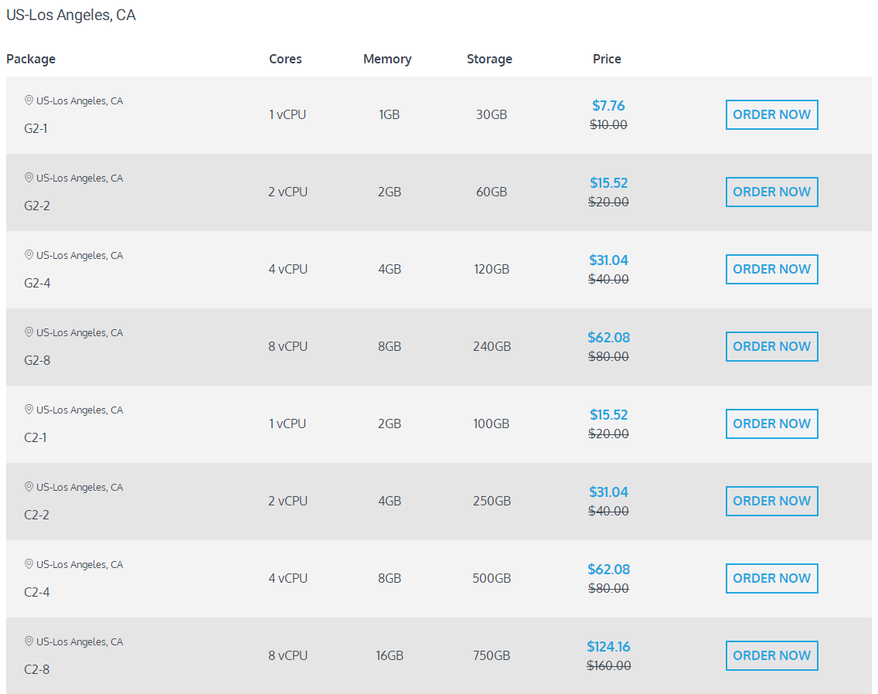Click the Package column header

point(31,59)
